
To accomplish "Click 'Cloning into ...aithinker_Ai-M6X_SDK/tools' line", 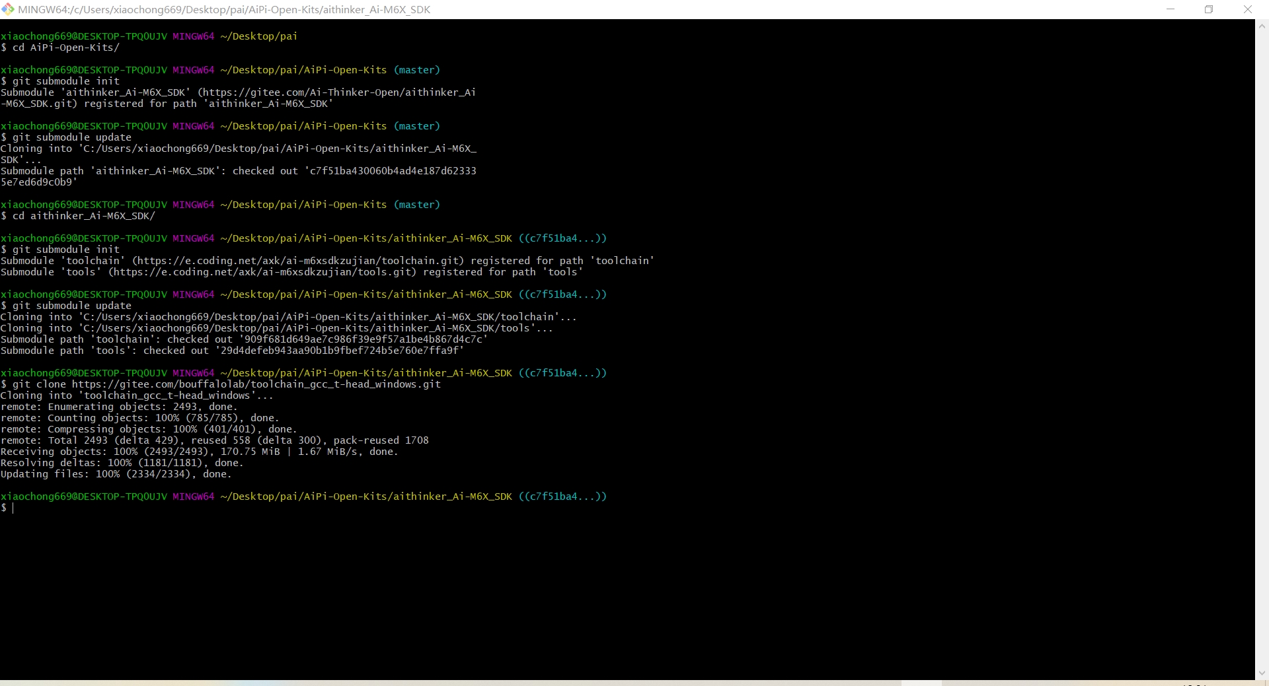I will tap(277, 328).
